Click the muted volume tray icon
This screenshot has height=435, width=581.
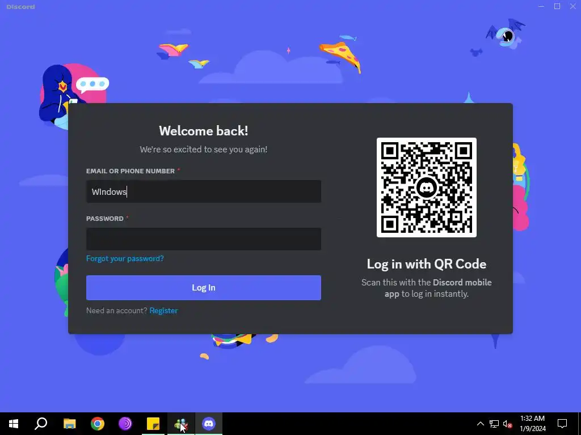pyautogui.click(x=507, y=424)
